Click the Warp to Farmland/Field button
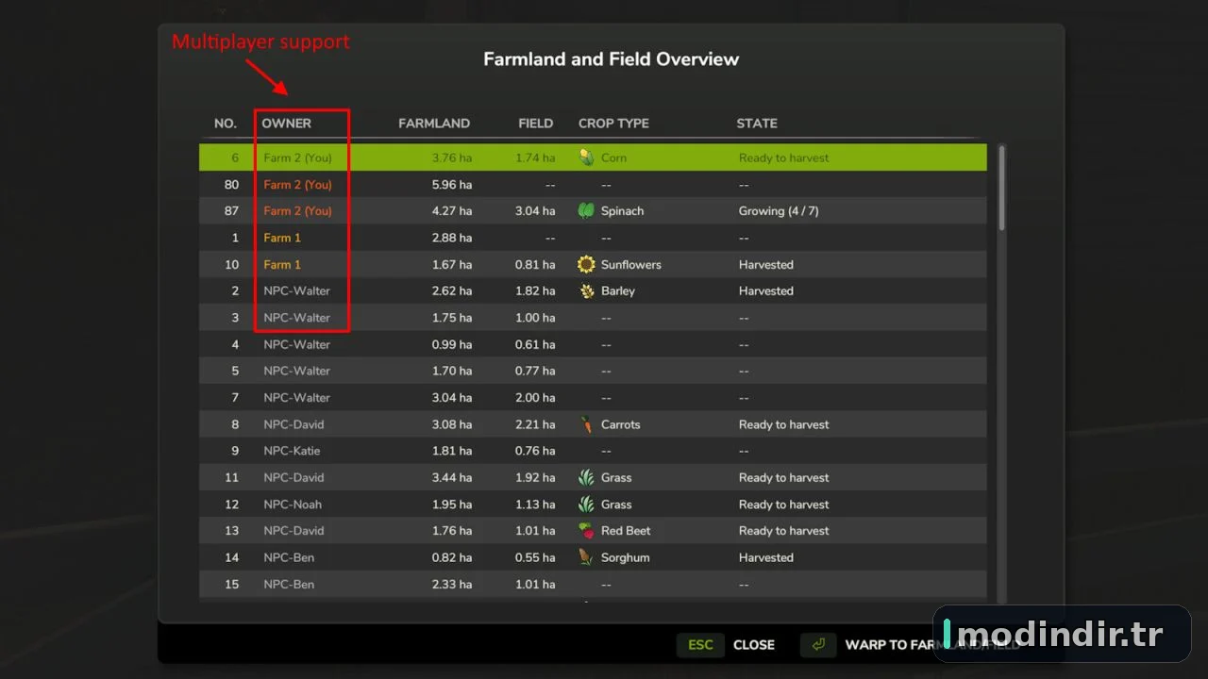 point(911,645)
